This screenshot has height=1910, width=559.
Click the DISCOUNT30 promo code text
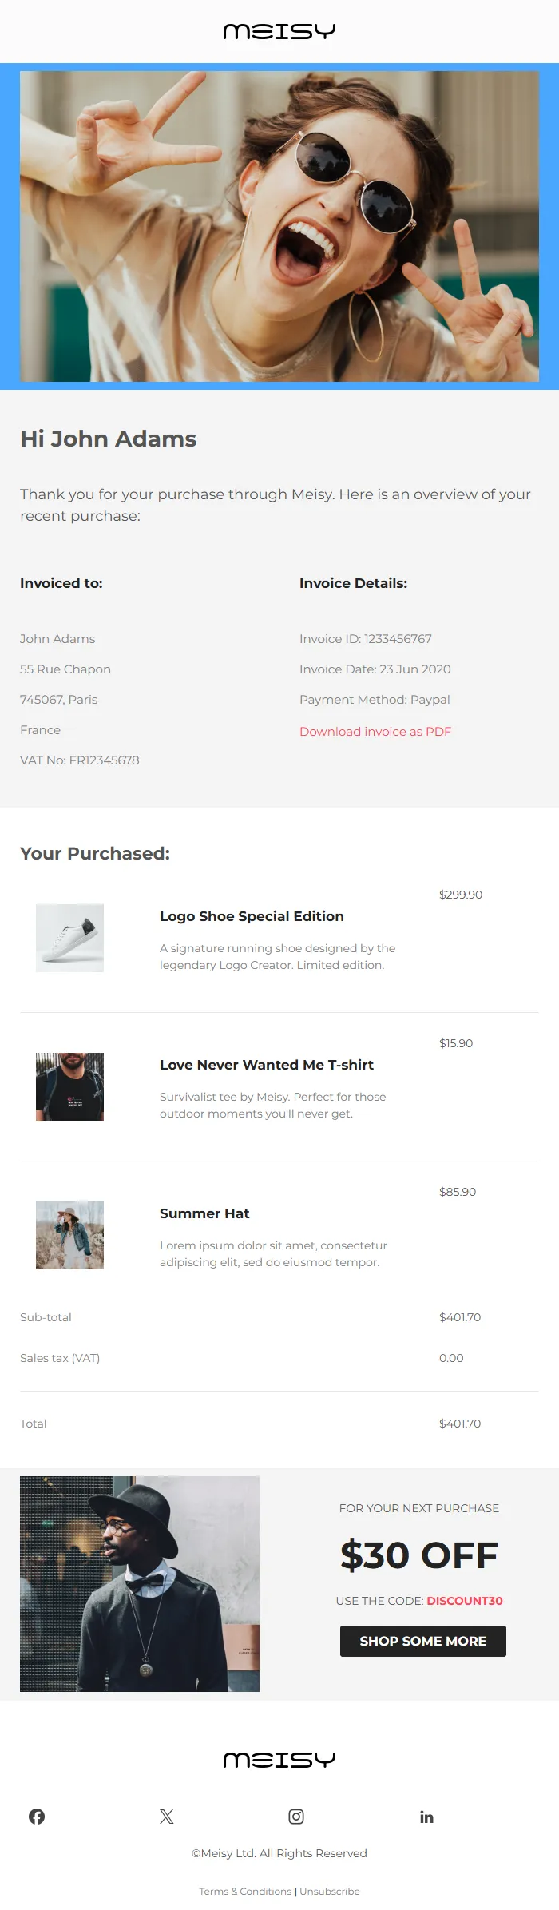[465, 1600]
